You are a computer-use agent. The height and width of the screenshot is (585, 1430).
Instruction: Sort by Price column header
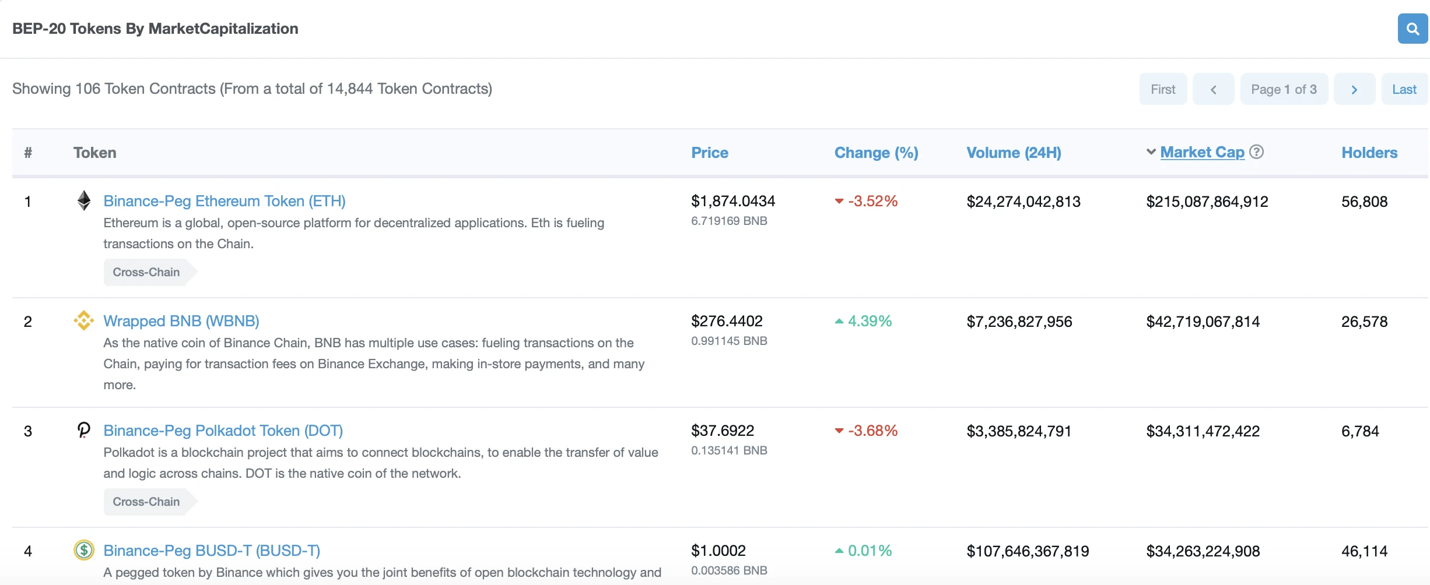click(710, 153)
